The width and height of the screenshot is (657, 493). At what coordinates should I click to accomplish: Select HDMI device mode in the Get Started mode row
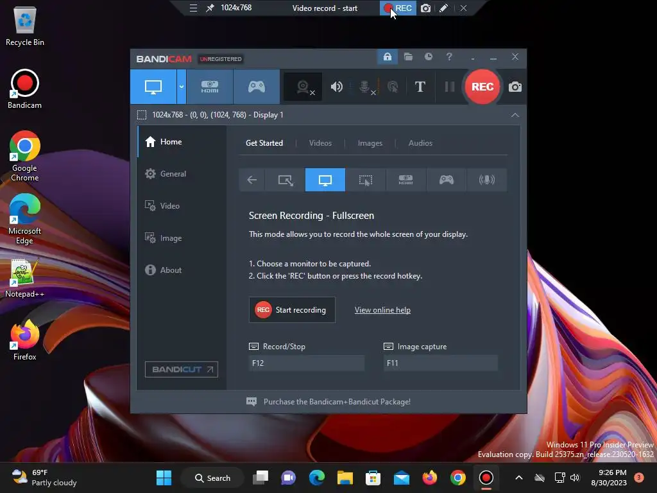click(405, 180)
